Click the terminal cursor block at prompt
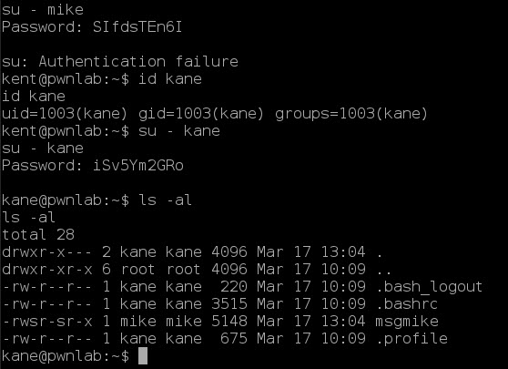 (x=143, y=355)
